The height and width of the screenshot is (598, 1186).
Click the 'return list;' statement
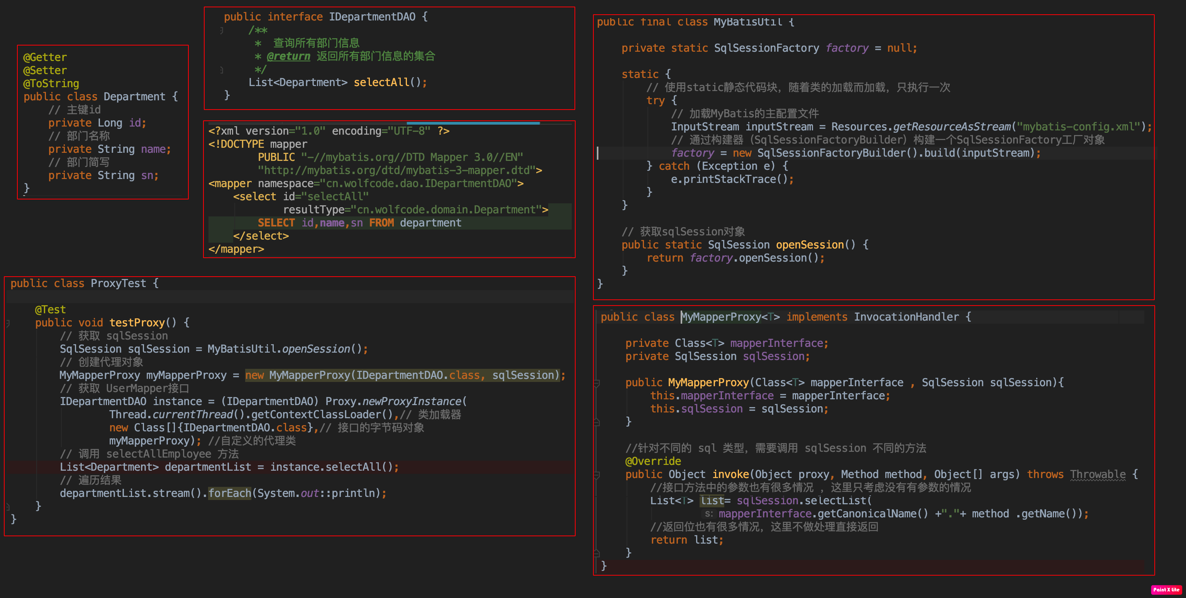[x=686, y=540]
